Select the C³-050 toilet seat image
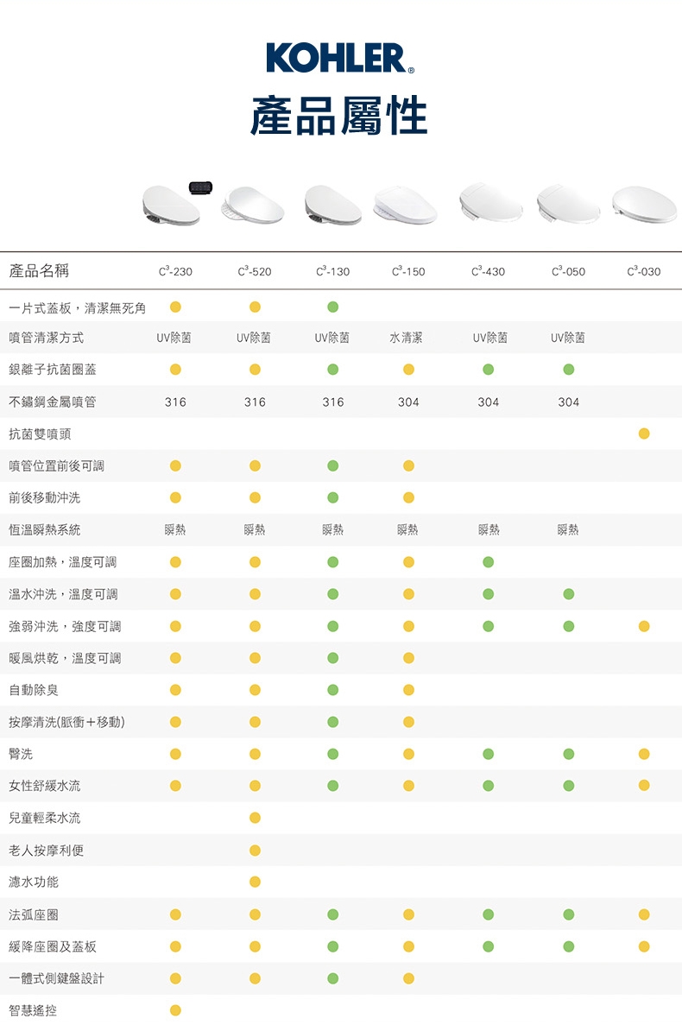The height and width of the screenshot is (1025, 682). coord(567,205)
